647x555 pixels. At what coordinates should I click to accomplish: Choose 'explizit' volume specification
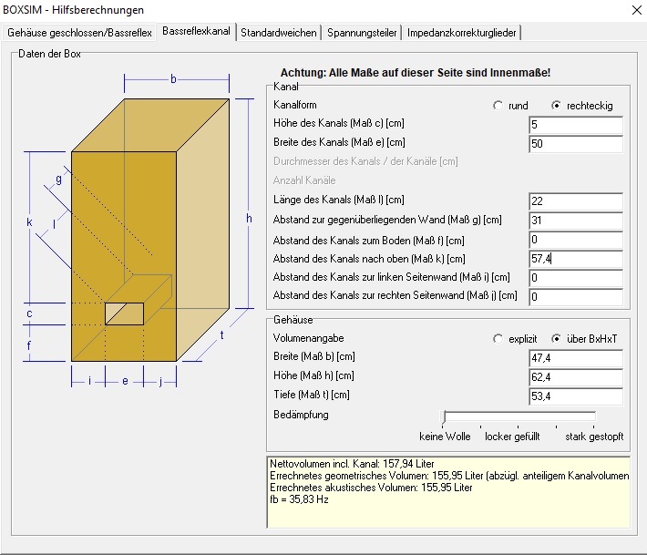(x=498, y=339)
